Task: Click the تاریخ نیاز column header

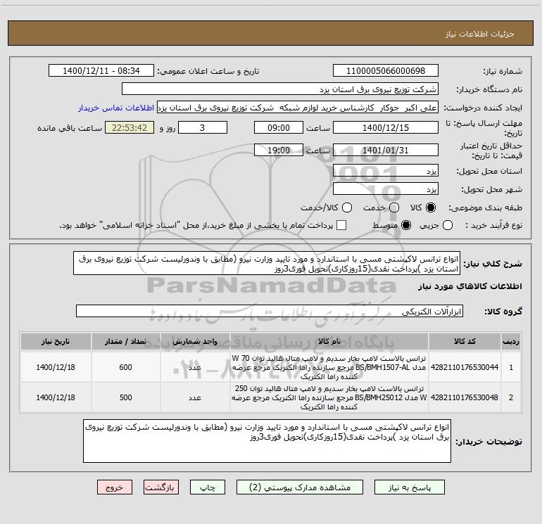Action: (x=56, y=341)
